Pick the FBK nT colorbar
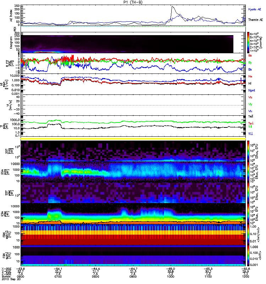 (248, 256)
